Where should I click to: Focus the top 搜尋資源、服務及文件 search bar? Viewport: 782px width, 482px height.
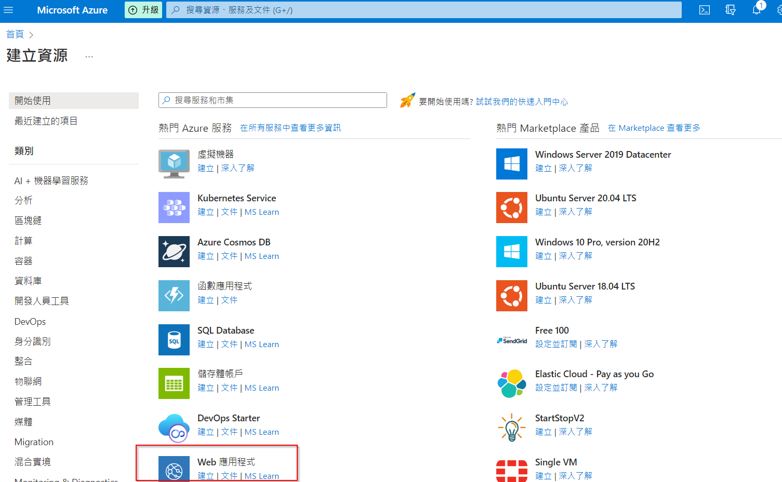(x=423, y=10)
